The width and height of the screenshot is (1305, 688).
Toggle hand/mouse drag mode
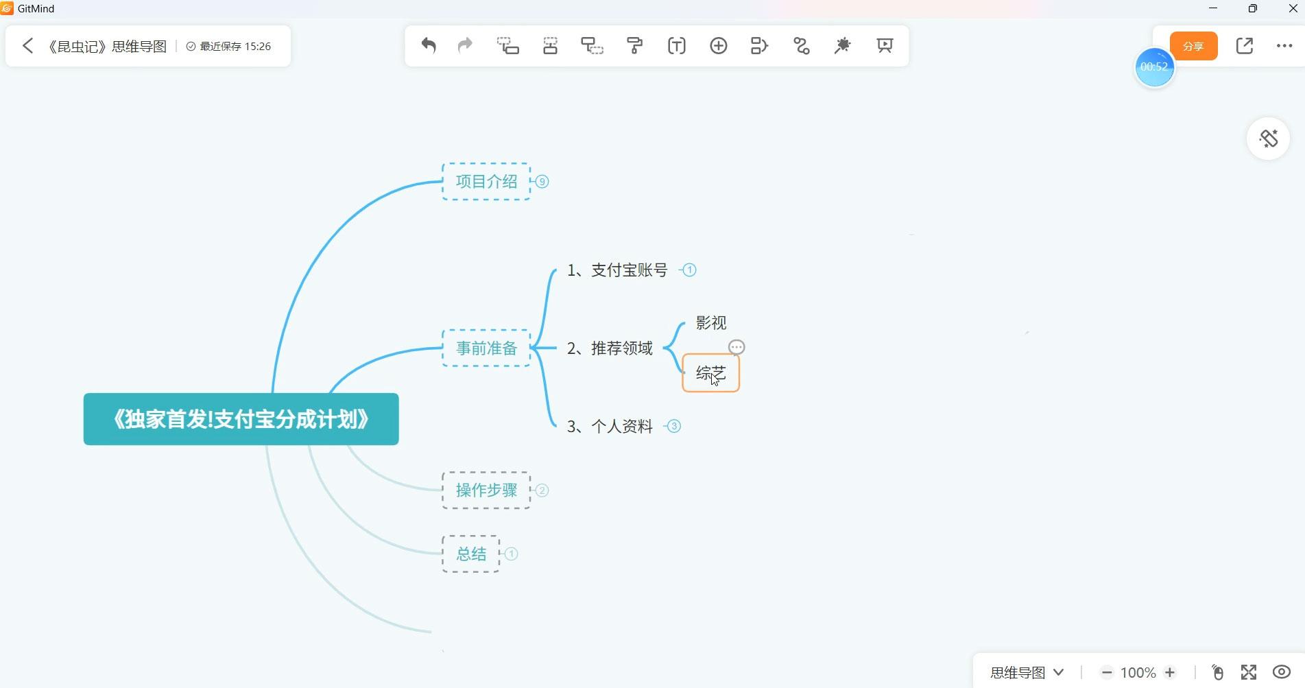[1217, 672]
